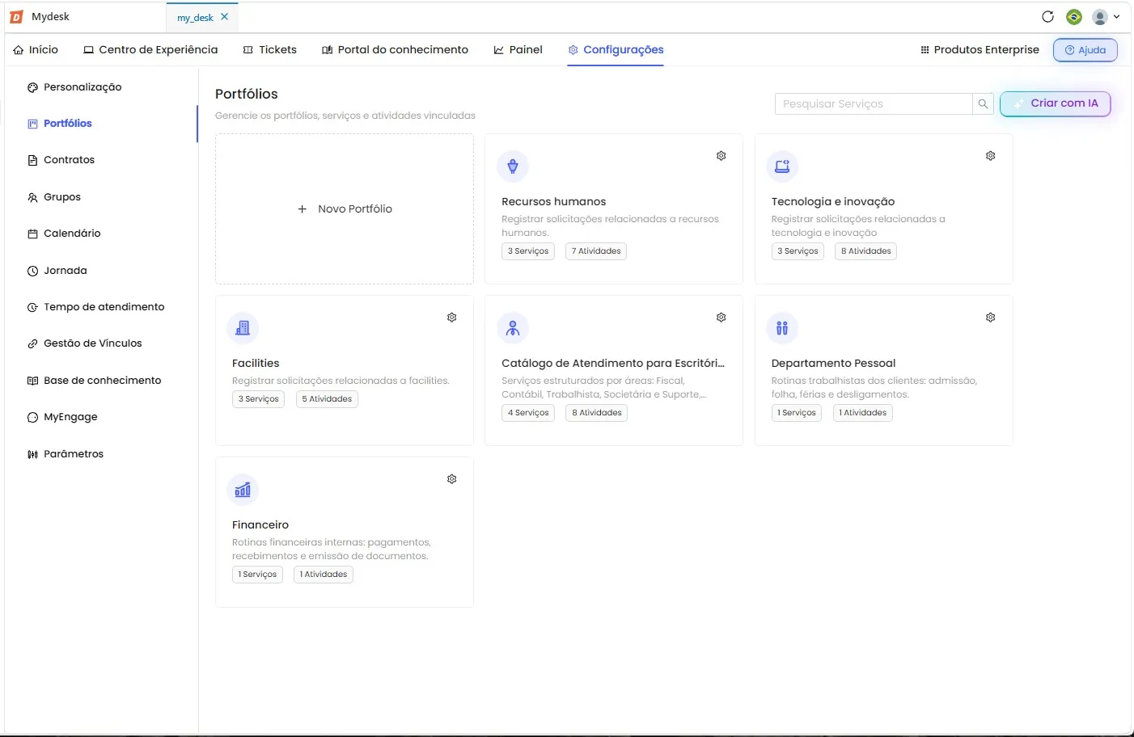Click the refresh icon in title bar
The image size is (1134, 737).
[1048, 17]
